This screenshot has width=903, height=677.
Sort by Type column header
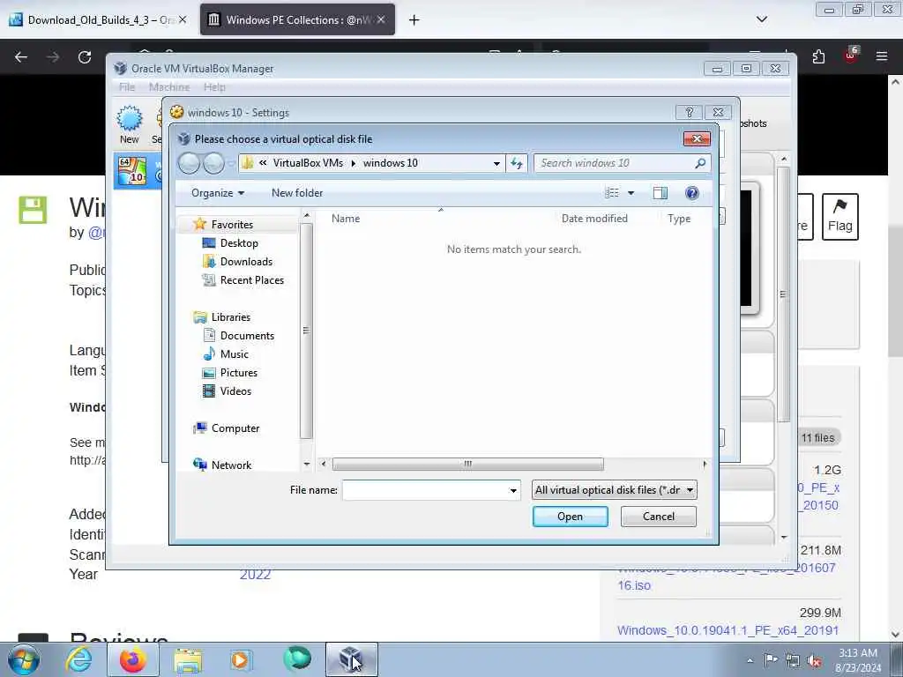[679, 219]
